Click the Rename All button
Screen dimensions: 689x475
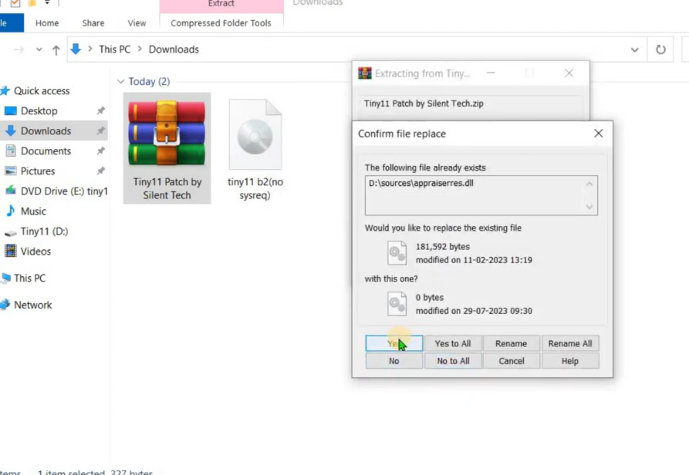point(570,343)
